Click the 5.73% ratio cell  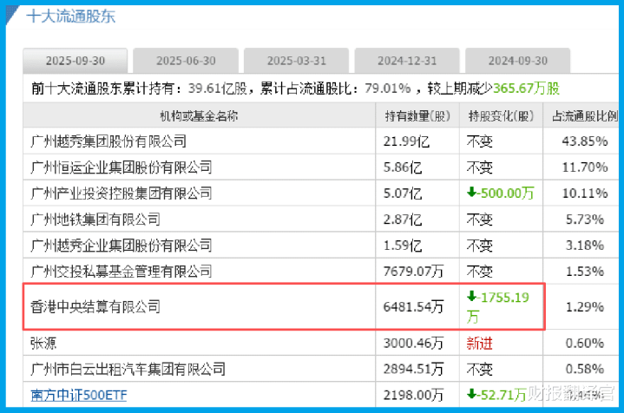coord(585,220)
